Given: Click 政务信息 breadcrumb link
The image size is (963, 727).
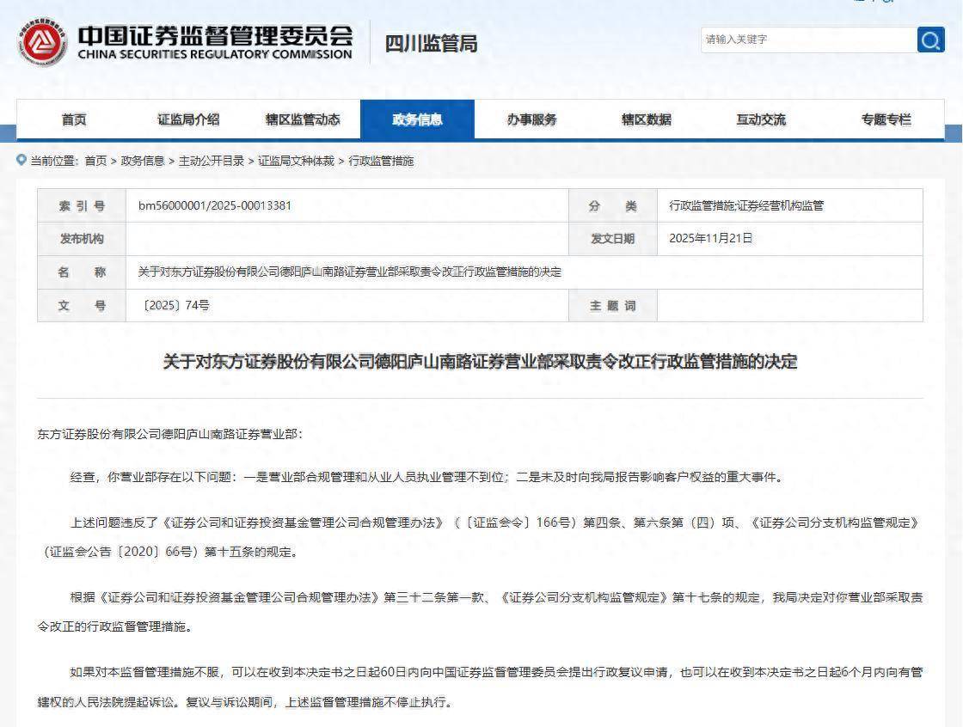Looking at the screenshot, I should coord(143,162).
